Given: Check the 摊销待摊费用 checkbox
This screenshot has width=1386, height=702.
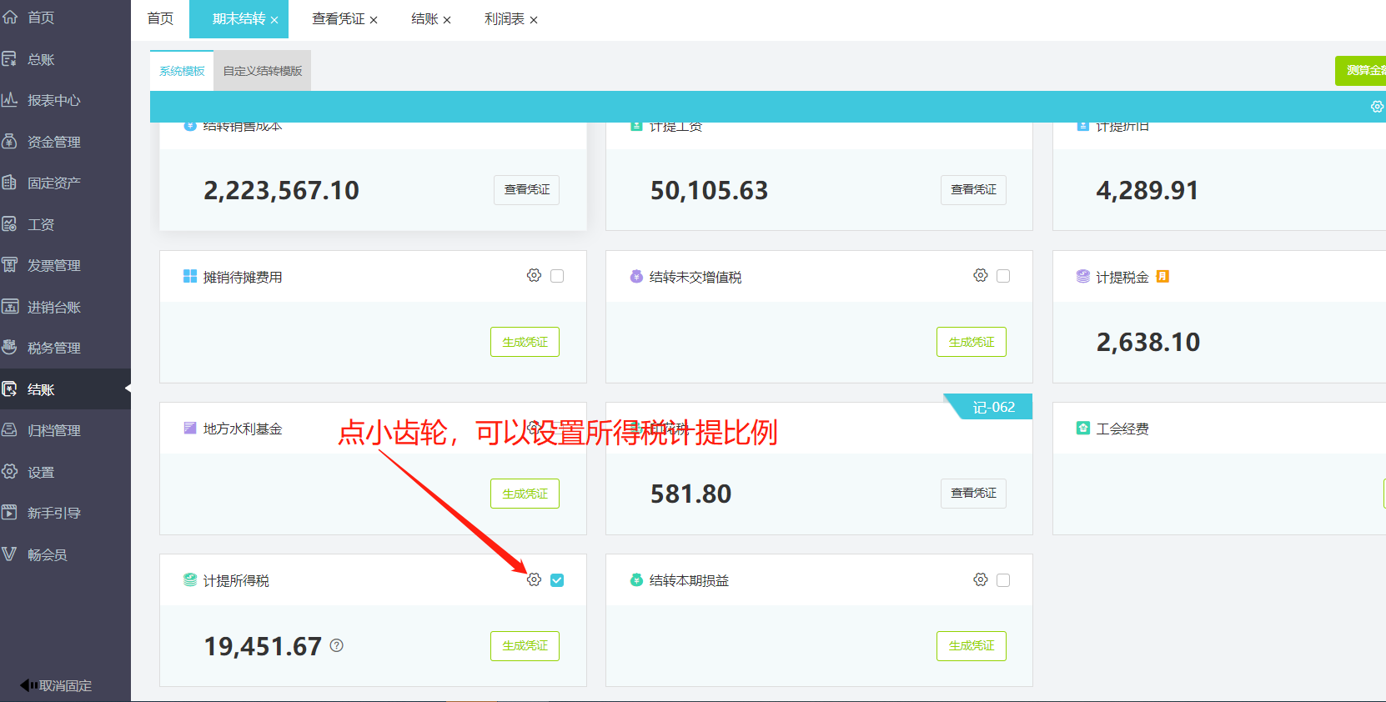Looking at the screenshot, I should tap(557, 276).
